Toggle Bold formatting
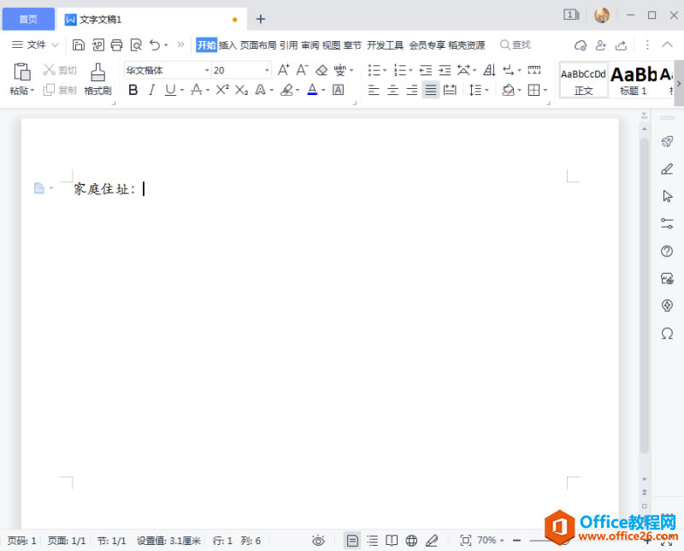684x551 pixels. tap(133, 90)
